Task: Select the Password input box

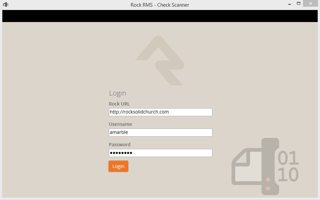Action: click(160, 153)
